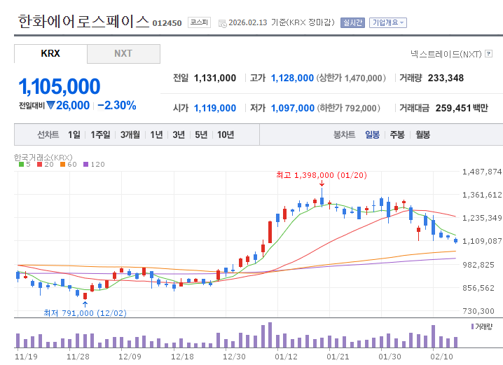This screenshot has width=503, height=365.
Task: Click the 상한가 1,470,000 text
Action: 351,78
